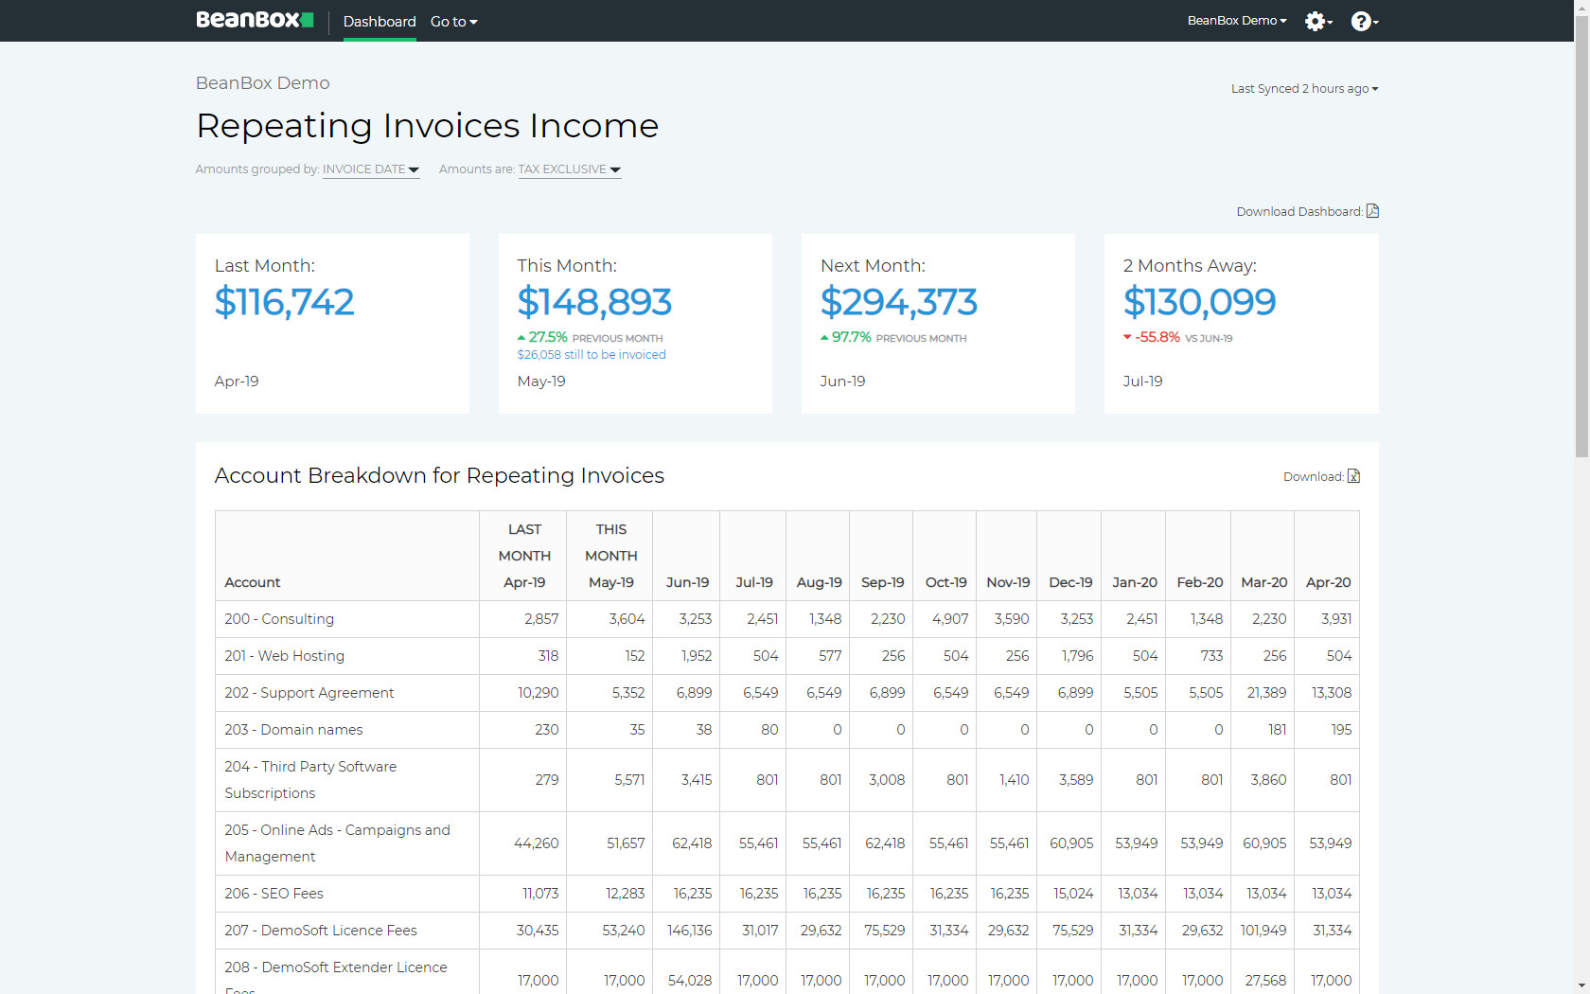Click the $26,058 still to be invoiced link
This screenshot has height=994, width=1590.
592,354
